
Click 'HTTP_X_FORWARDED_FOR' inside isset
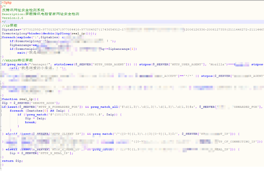(x=58, y=107)
